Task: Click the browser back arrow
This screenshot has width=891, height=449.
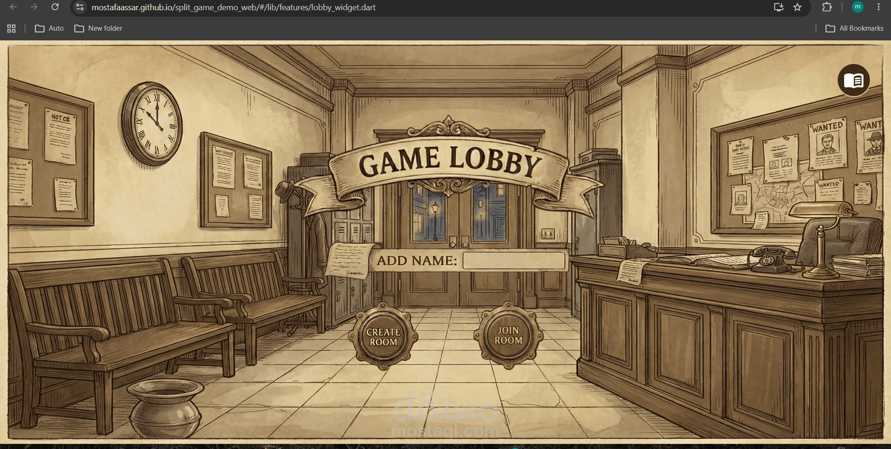Action: point(13,7)
